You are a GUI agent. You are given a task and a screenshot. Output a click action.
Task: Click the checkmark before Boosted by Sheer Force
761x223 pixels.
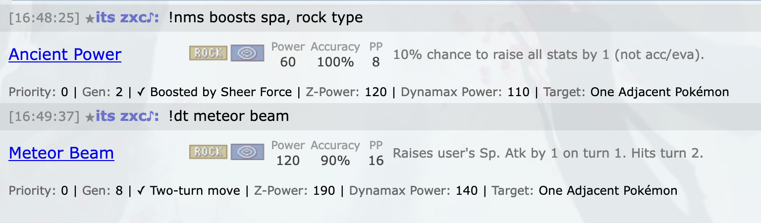[x=141, y=92]
